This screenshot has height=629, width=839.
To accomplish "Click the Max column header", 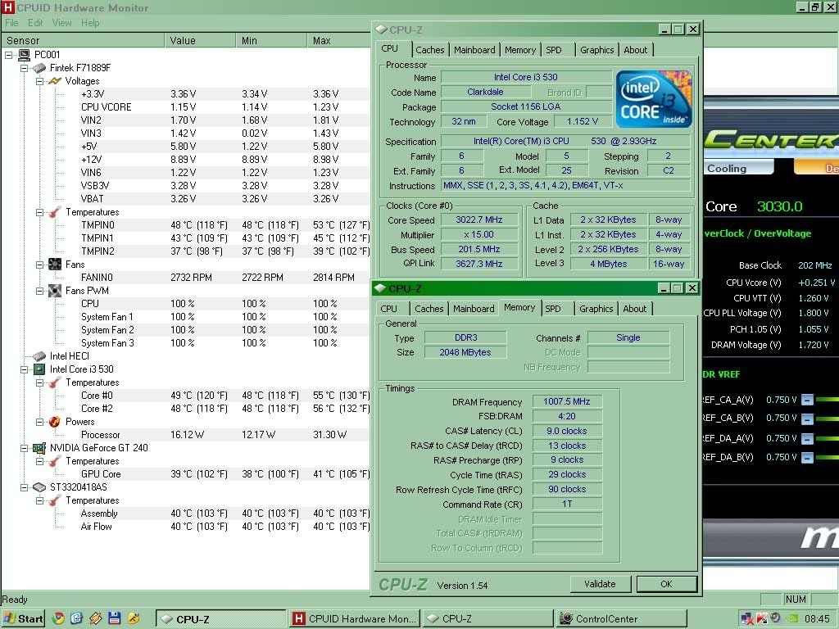I will point(340,40).
